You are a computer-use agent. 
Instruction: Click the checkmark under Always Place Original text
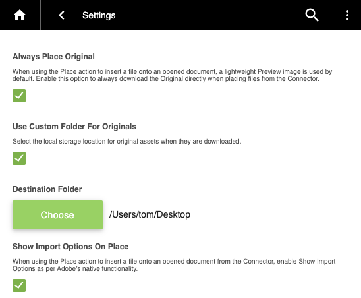click(19, 96)
